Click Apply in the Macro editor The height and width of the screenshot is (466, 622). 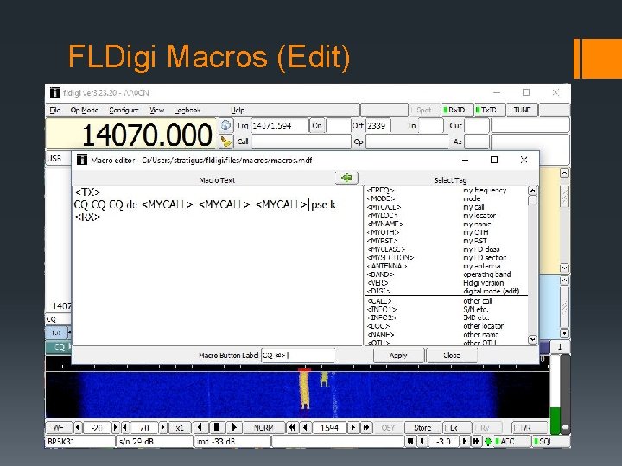point(398,356)
